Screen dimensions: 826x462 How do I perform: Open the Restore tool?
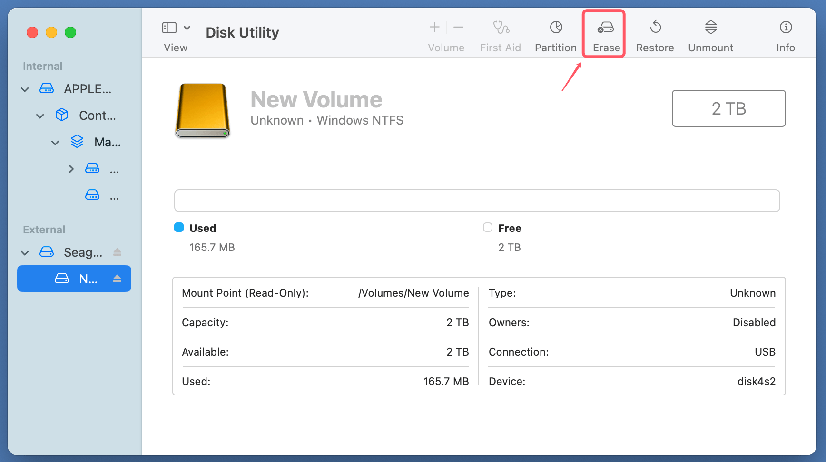point(655,33)
